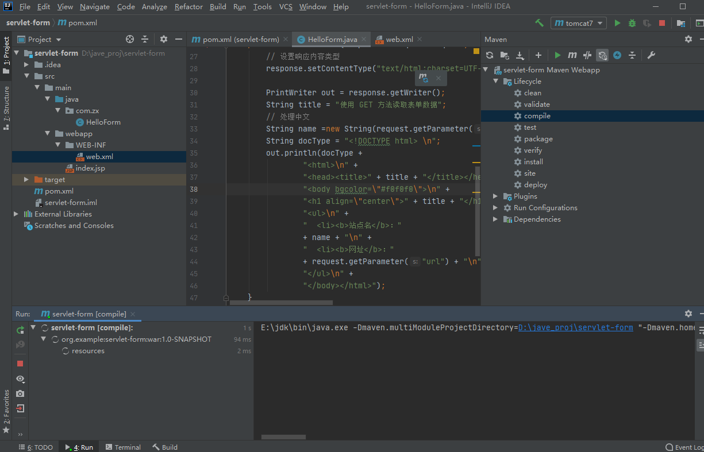Download sources and documentation in Maven
The image size is (704, 452).
point(520,55)
